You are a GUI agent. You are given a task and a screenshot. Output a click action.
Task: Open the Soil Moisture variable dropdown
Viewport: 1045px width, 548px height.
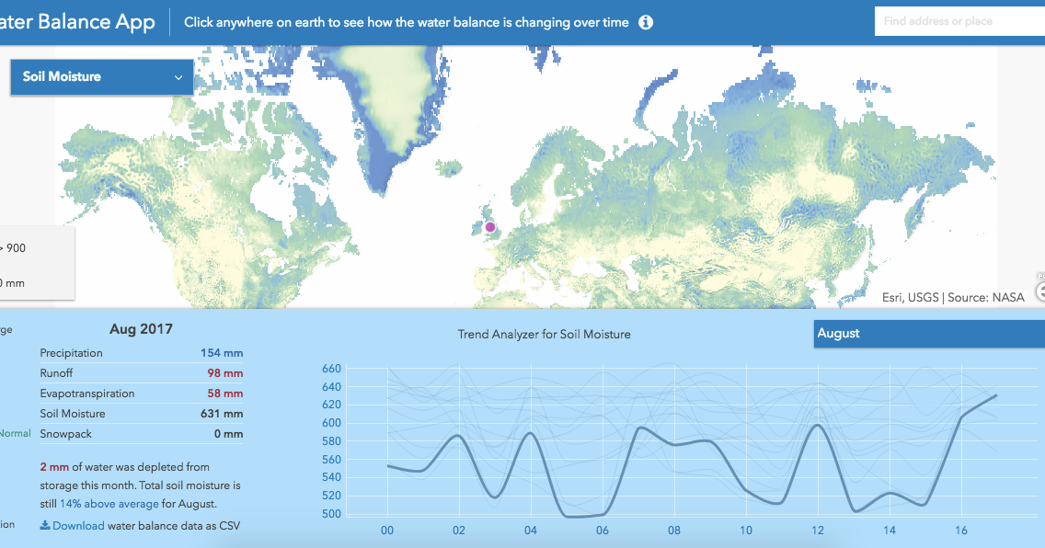(x=101, y=77)
